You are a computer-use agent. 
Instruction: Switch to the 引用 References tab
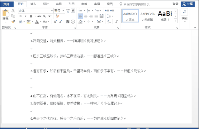coord(71,4)
